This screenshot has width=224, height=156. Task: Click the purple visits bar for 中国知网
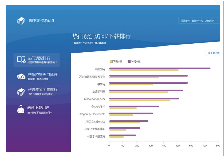tap(160, 68)
